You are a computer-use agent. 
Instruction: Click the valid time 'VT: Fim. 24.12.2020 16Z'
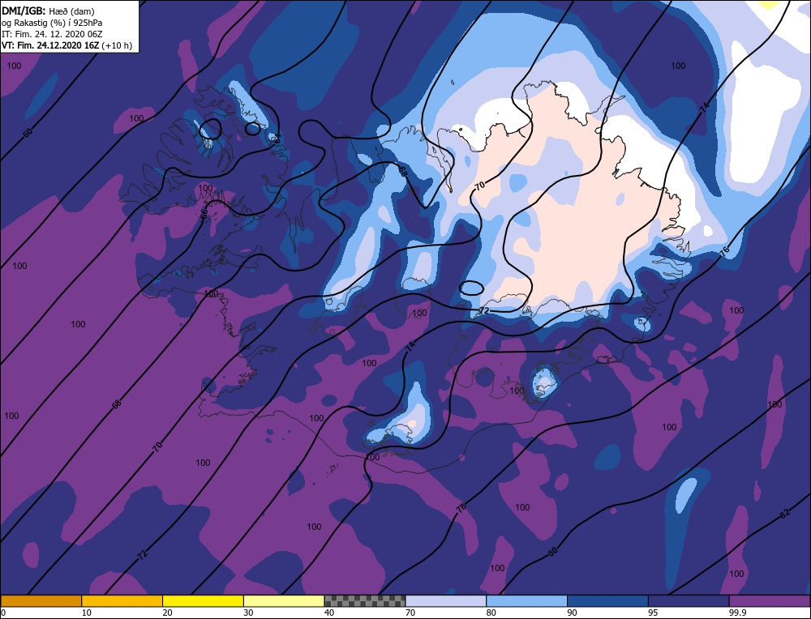(50, 45)
